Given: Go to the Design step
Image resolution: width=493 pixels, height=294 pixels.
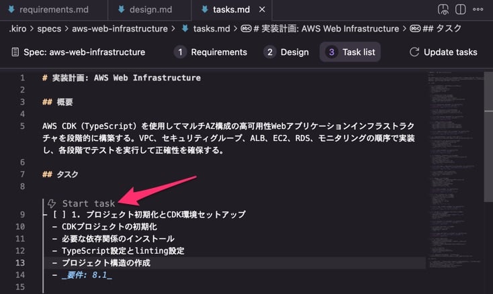Looking at the screenshot, I should [286, 52].
